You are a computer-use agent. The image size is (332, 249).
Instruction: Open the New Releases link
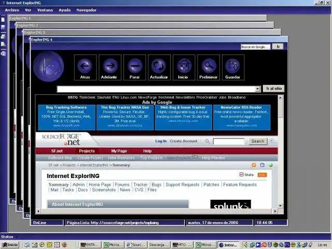(x=121, y=158)
